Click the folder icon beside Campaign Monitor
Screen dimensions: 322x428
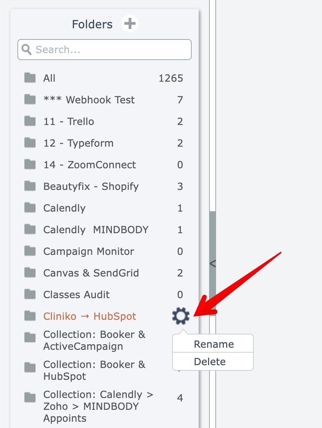(30, 251)
